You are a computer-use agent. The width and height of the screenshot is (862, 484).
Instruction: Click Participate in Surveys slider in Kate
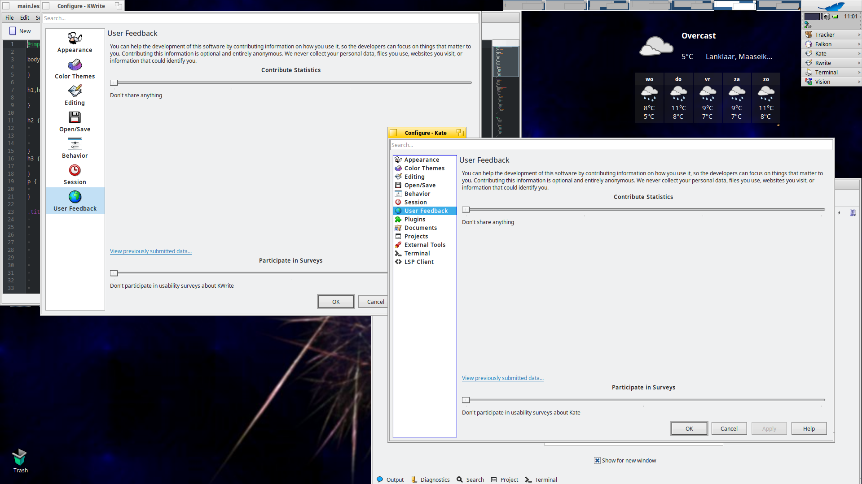(x=643, y=400)
